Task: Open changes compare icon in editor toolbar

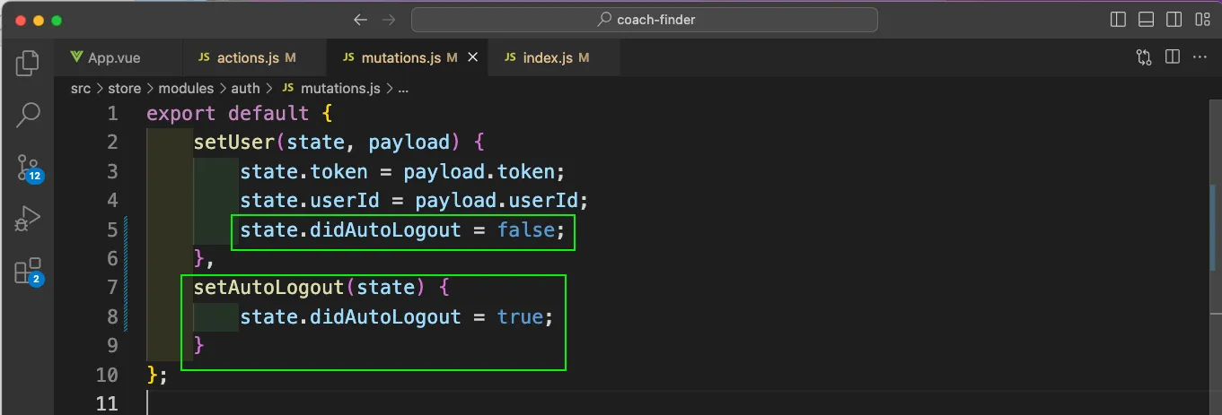Action: [1144, 57]
